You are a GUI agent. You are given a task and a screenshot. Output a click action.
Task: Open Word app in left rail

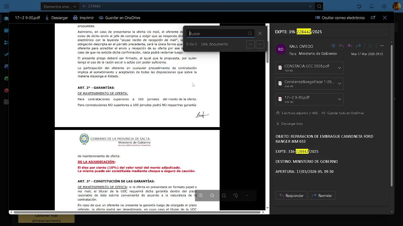coord(6,66)
